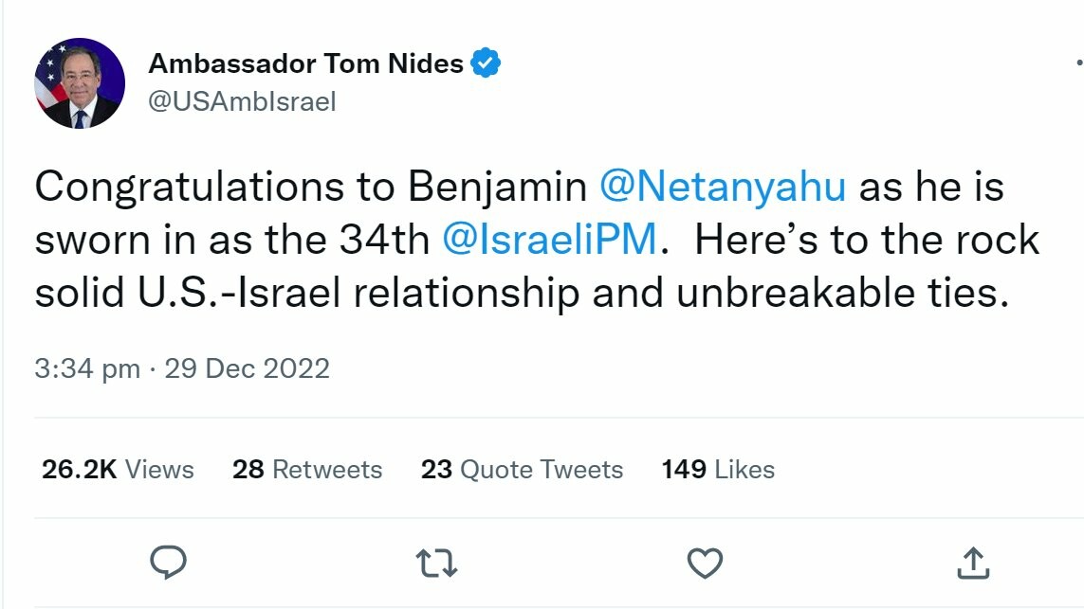1084x609 pixels.
Task: Click the @USAmbIsrael handle
Action: (242, 101)
